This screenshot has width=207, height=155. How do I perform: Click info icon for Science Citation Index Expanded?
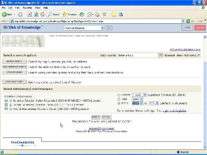tap(11, 101)
